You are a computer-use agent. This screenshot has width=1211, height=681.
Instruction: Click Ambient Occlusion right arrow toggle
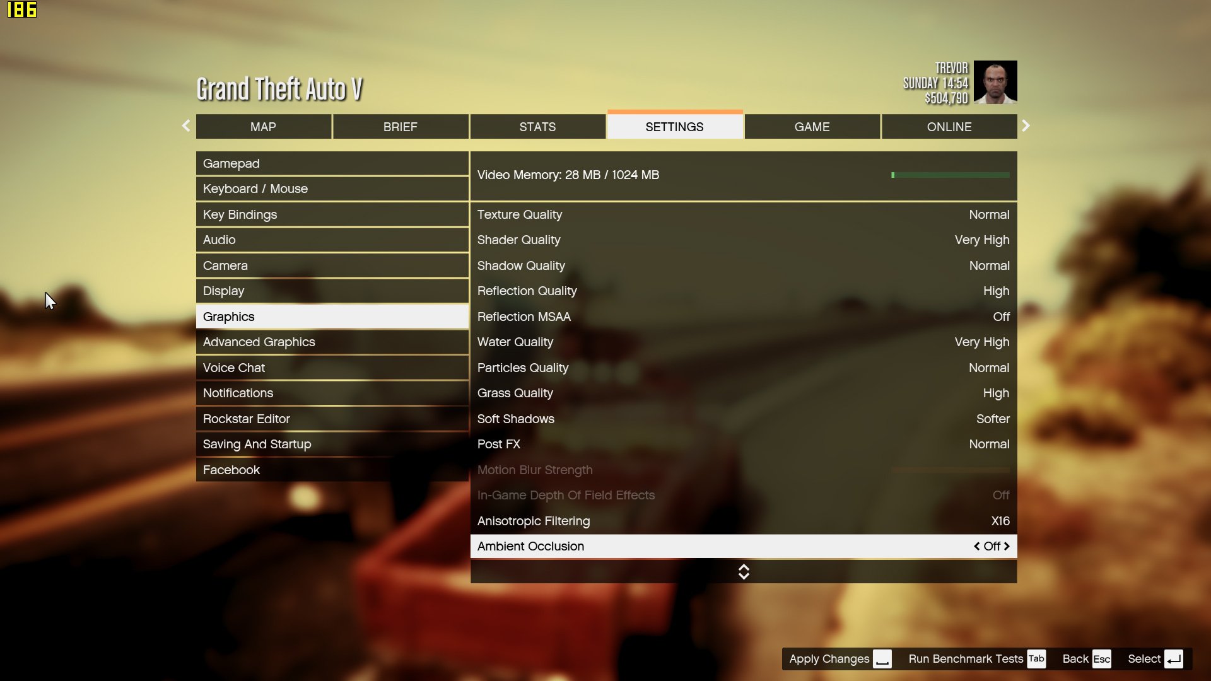pos(1007,546)
